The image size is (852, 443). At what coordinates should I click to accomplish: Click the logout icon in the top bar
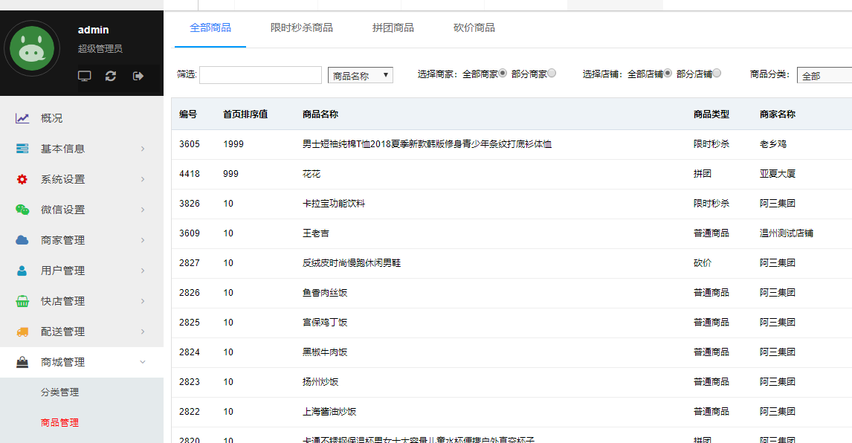pyautogui.click(x=136, y=75)
